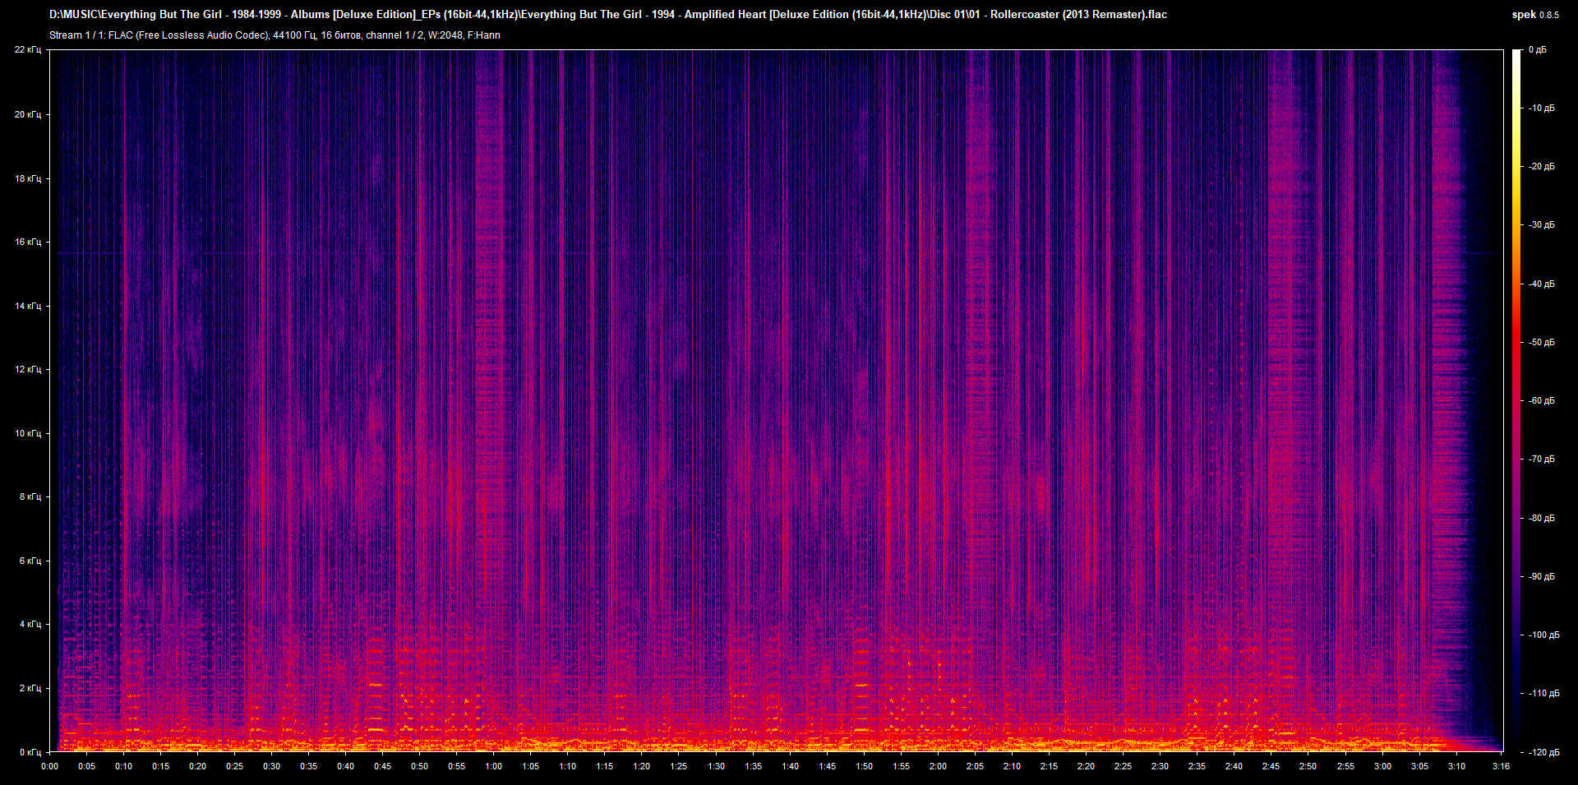Click the '2 кГц' frequency axis label
Viewport: 1578px width, 785px height.
[x=30, y=688]
